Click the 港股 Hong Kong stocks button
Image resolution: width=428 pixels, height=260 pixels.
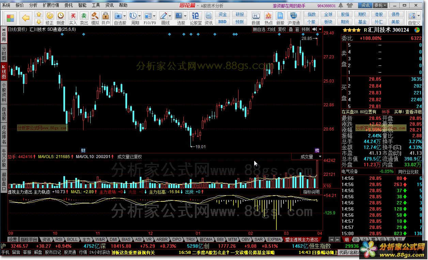point(379,14)
